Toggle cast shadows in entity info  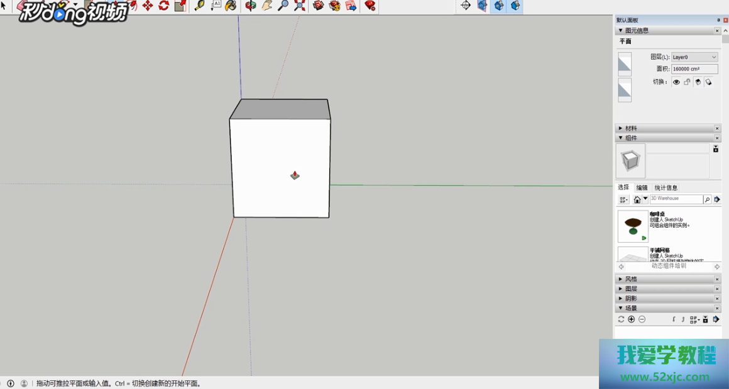(698, 82)
